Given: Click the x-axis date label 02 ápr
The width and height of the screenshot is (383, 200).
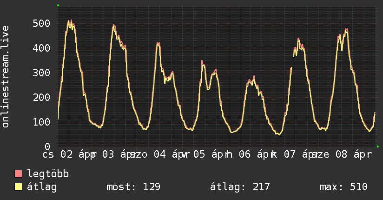Looking at the screenshot, I should coord(79,154).
